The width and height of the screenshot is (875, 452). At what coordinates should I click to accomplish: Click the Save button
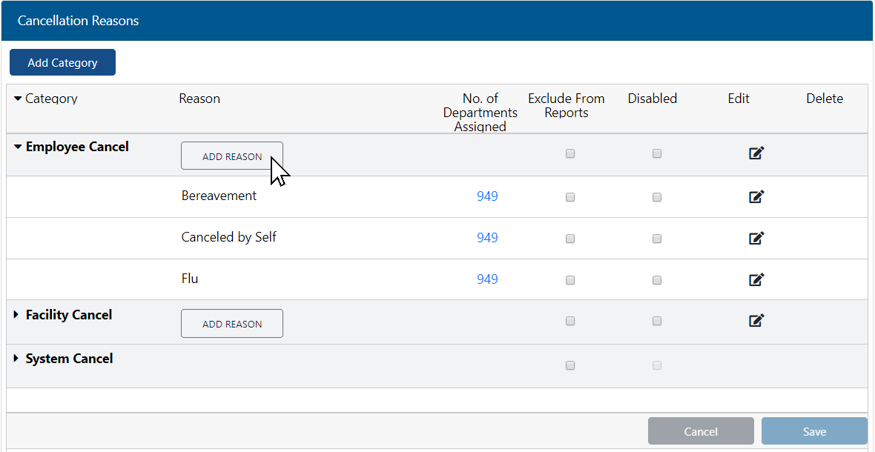pyautogui.click(x=814, y=431)
